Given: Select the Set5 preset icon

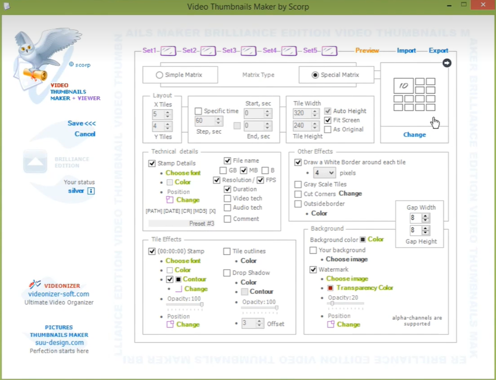Looking at the screenshot, I should [x=329, y=50].
